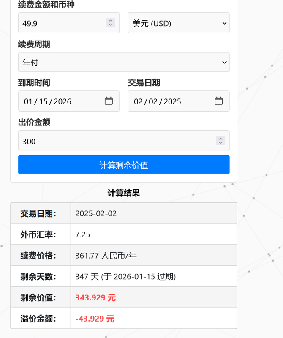The height and width of the screenshot is (338, 283).
Task: Open the calendar picker for 交易日期
Action: pos(218,101)
